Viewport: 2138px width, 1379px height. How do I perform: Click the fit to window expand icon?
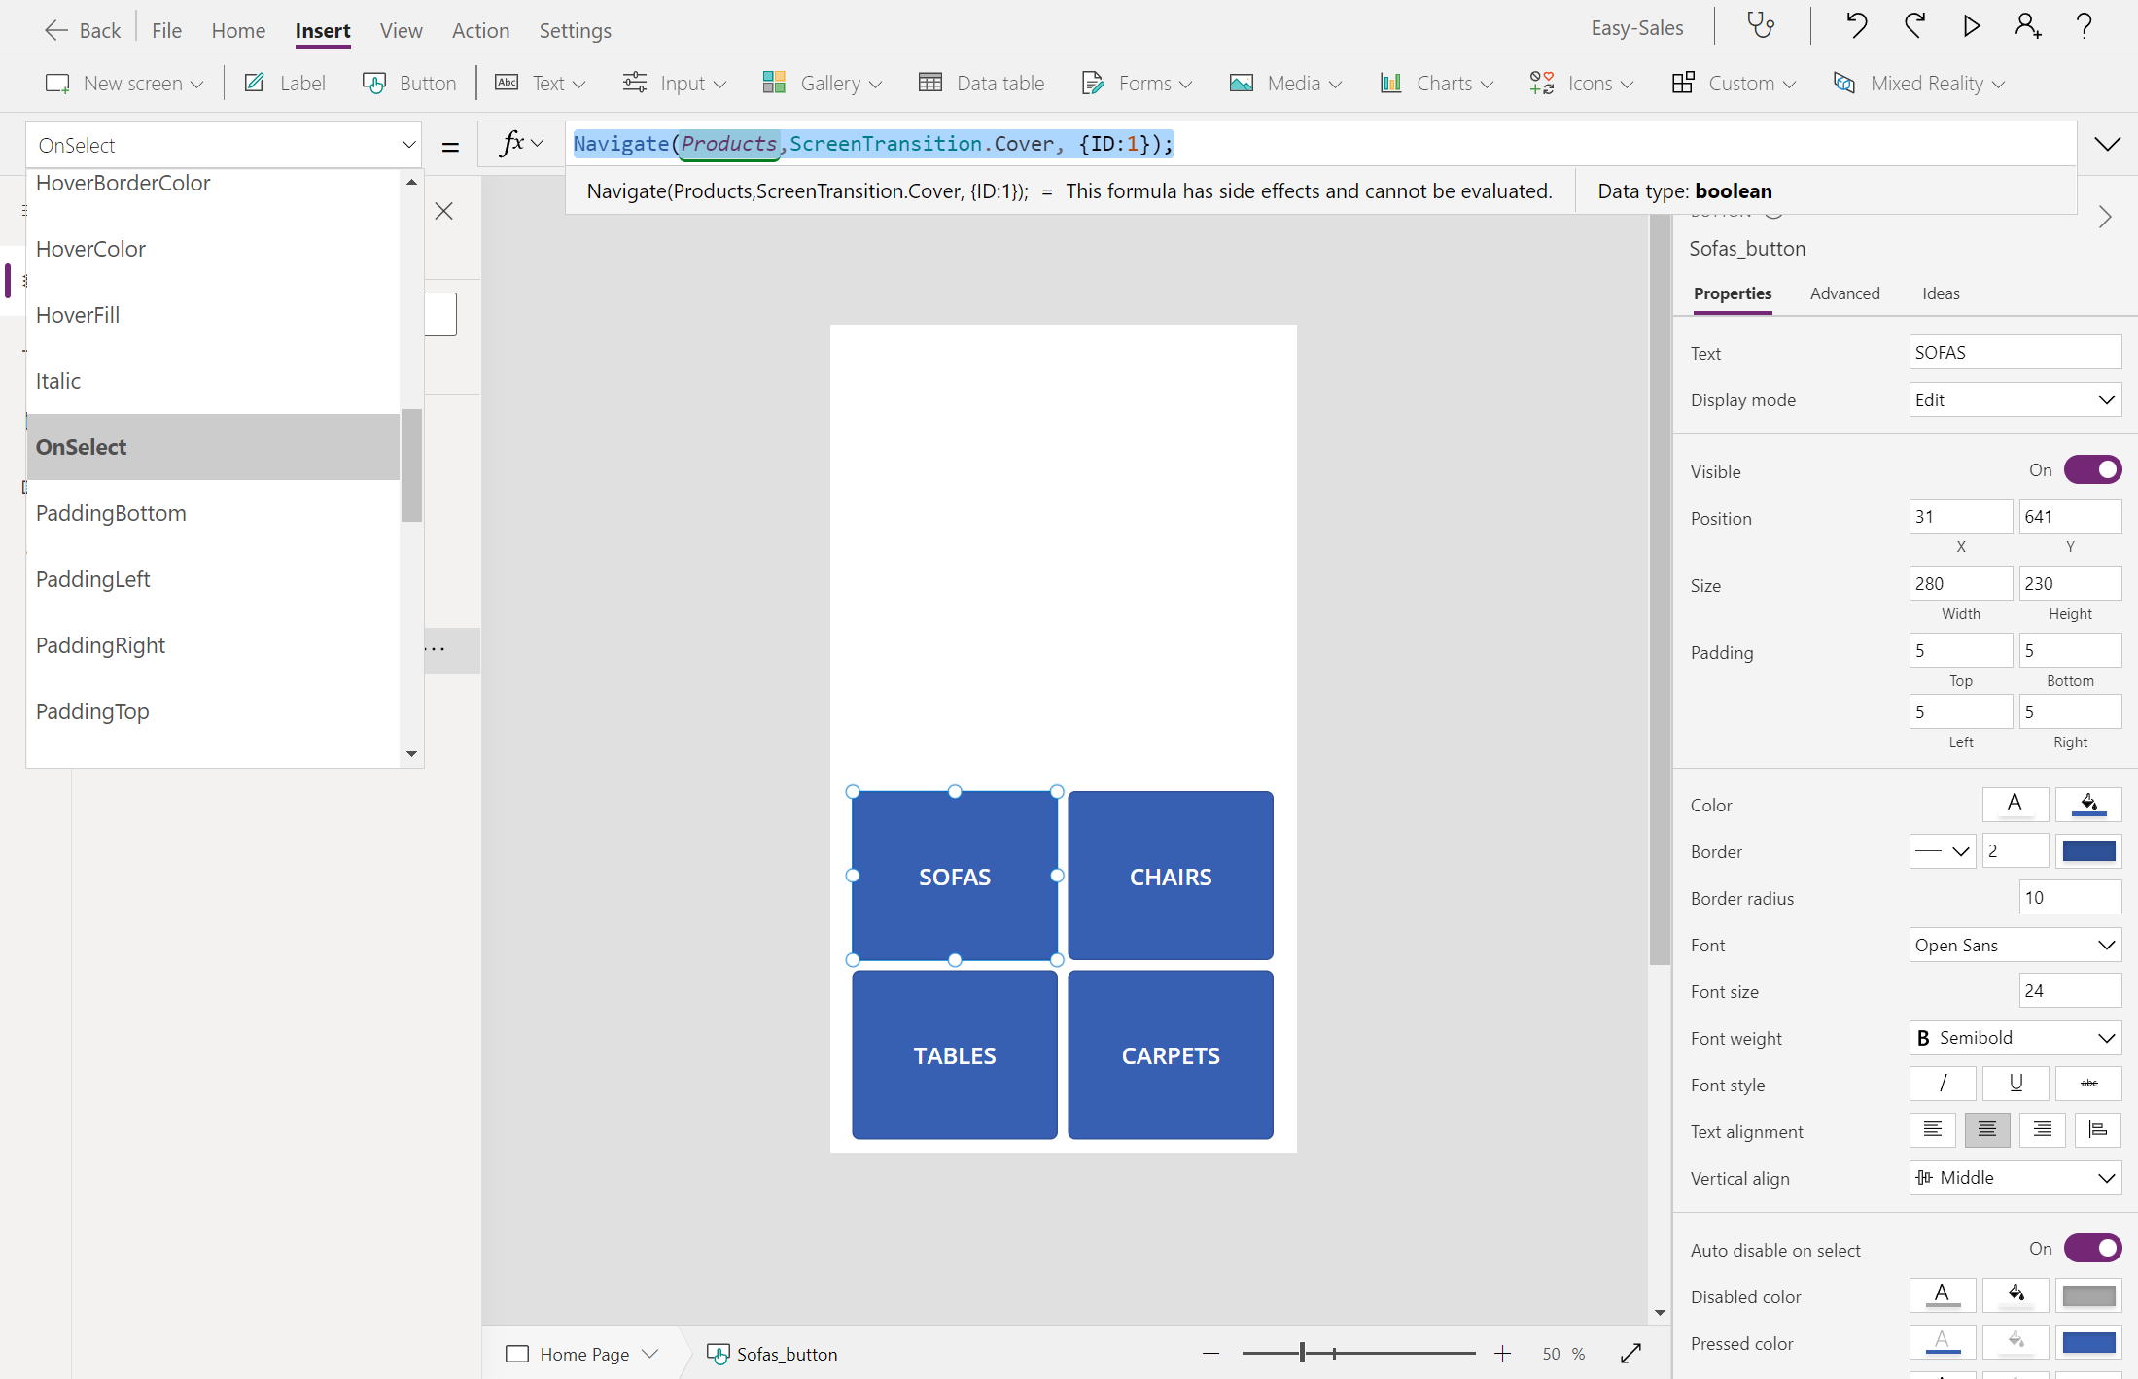pyautogui.click(x=1630, y=1353)
